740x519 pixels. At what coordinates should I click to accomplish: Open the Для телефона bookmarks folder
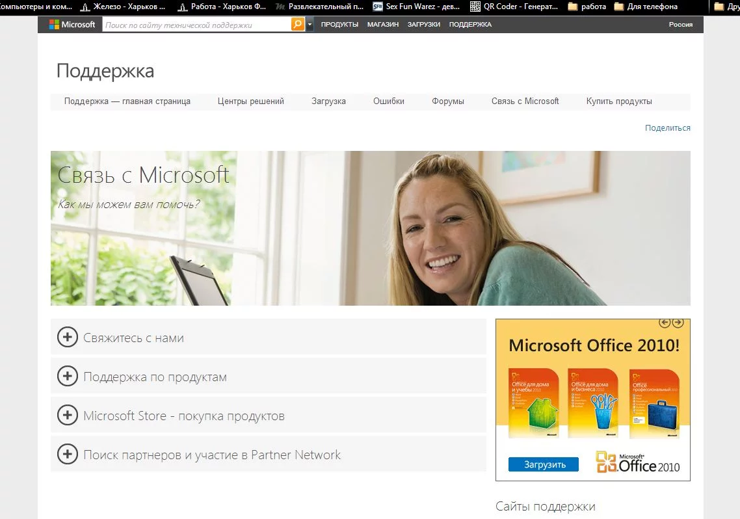tap(646, 7)
